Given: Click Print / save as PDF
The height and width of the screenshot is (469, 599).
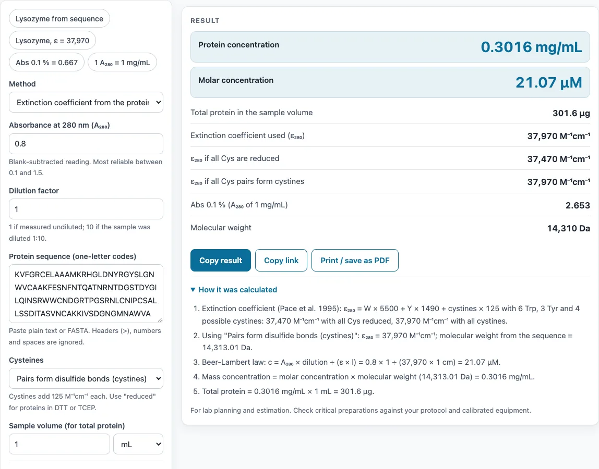Looking at the screenshot, I should point(355,260).
